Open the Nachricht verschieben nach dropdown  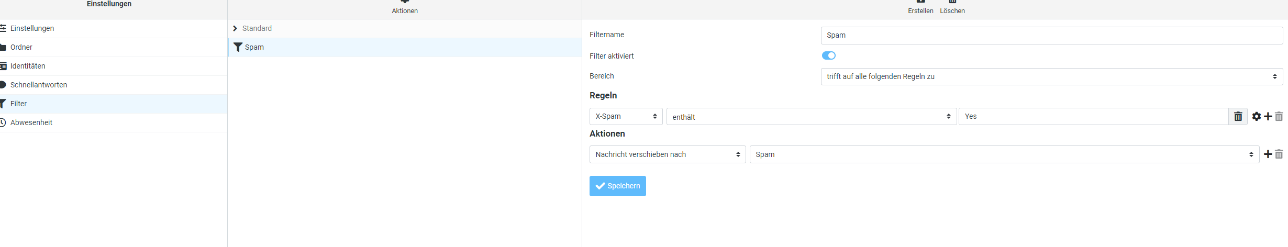(x=667, y=154)
